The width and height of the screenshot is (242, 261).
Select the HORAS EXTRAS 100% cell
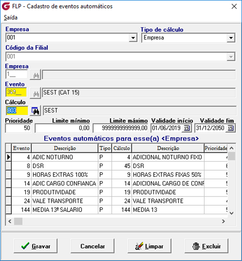pos(64,175)
